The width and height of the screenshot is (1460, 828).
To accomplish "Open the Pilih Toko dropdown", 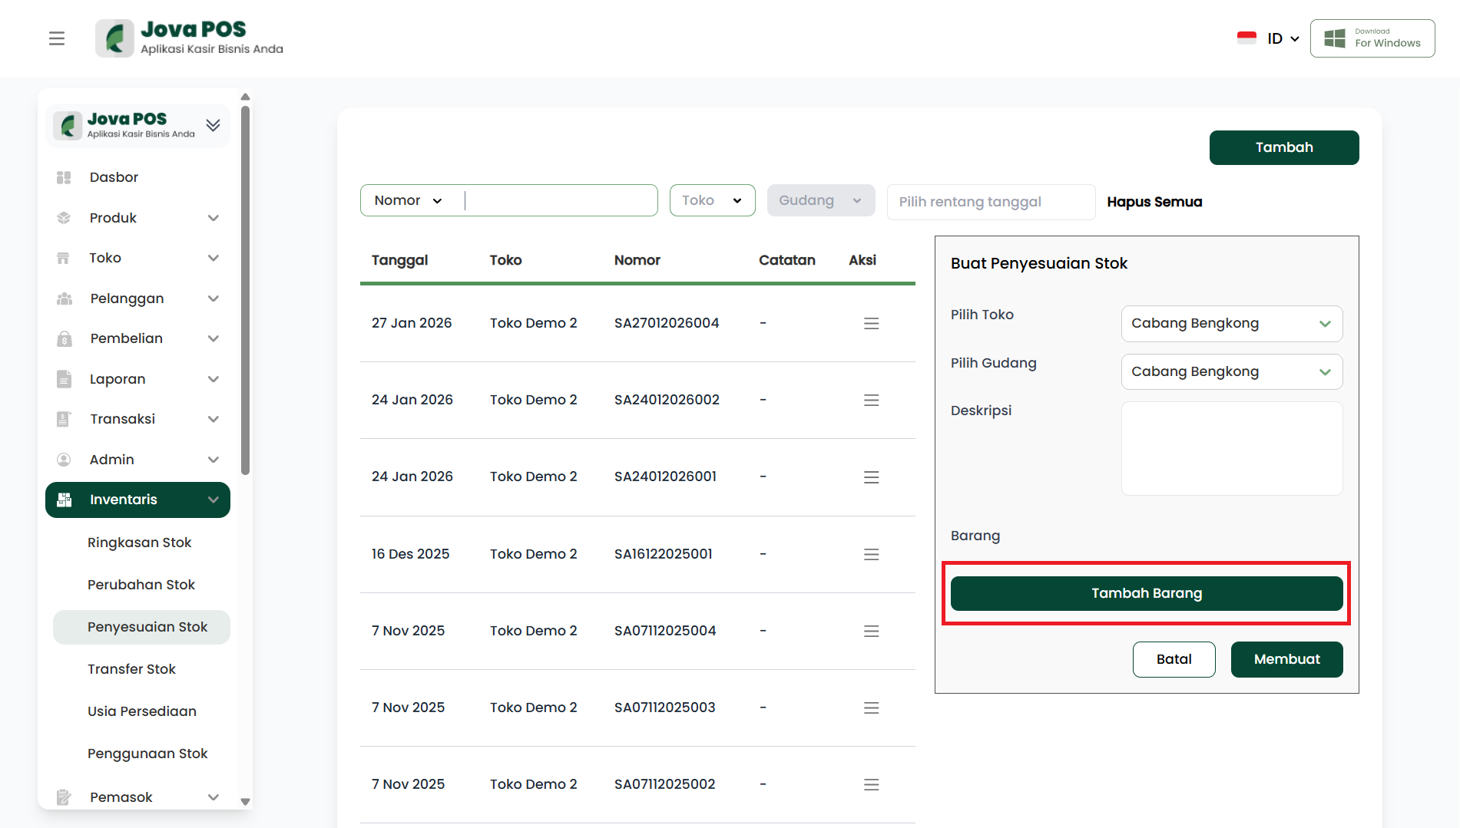I will pos(1231,324).
